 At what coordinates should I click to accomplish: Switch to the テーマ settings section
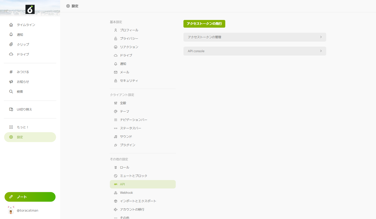point(125,111)
